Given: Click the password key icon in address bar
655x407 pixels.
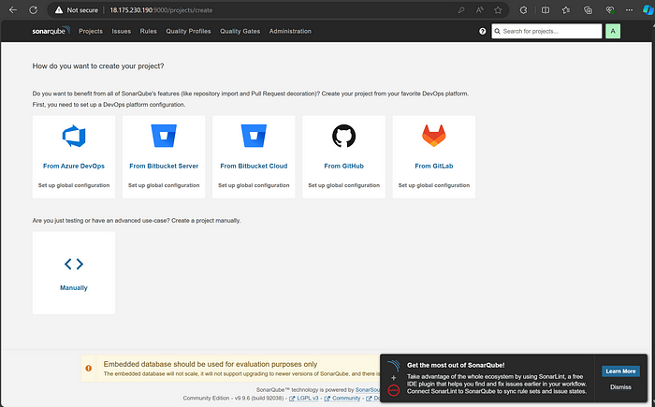Looking at the screenshot, I should point(461,10).
